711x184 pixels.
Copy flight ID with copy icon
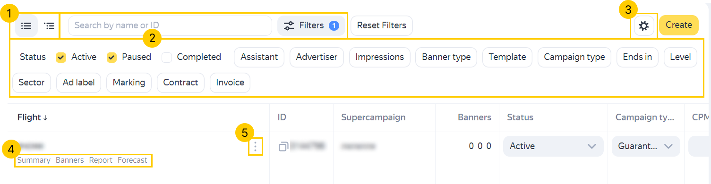pos(283,146)
